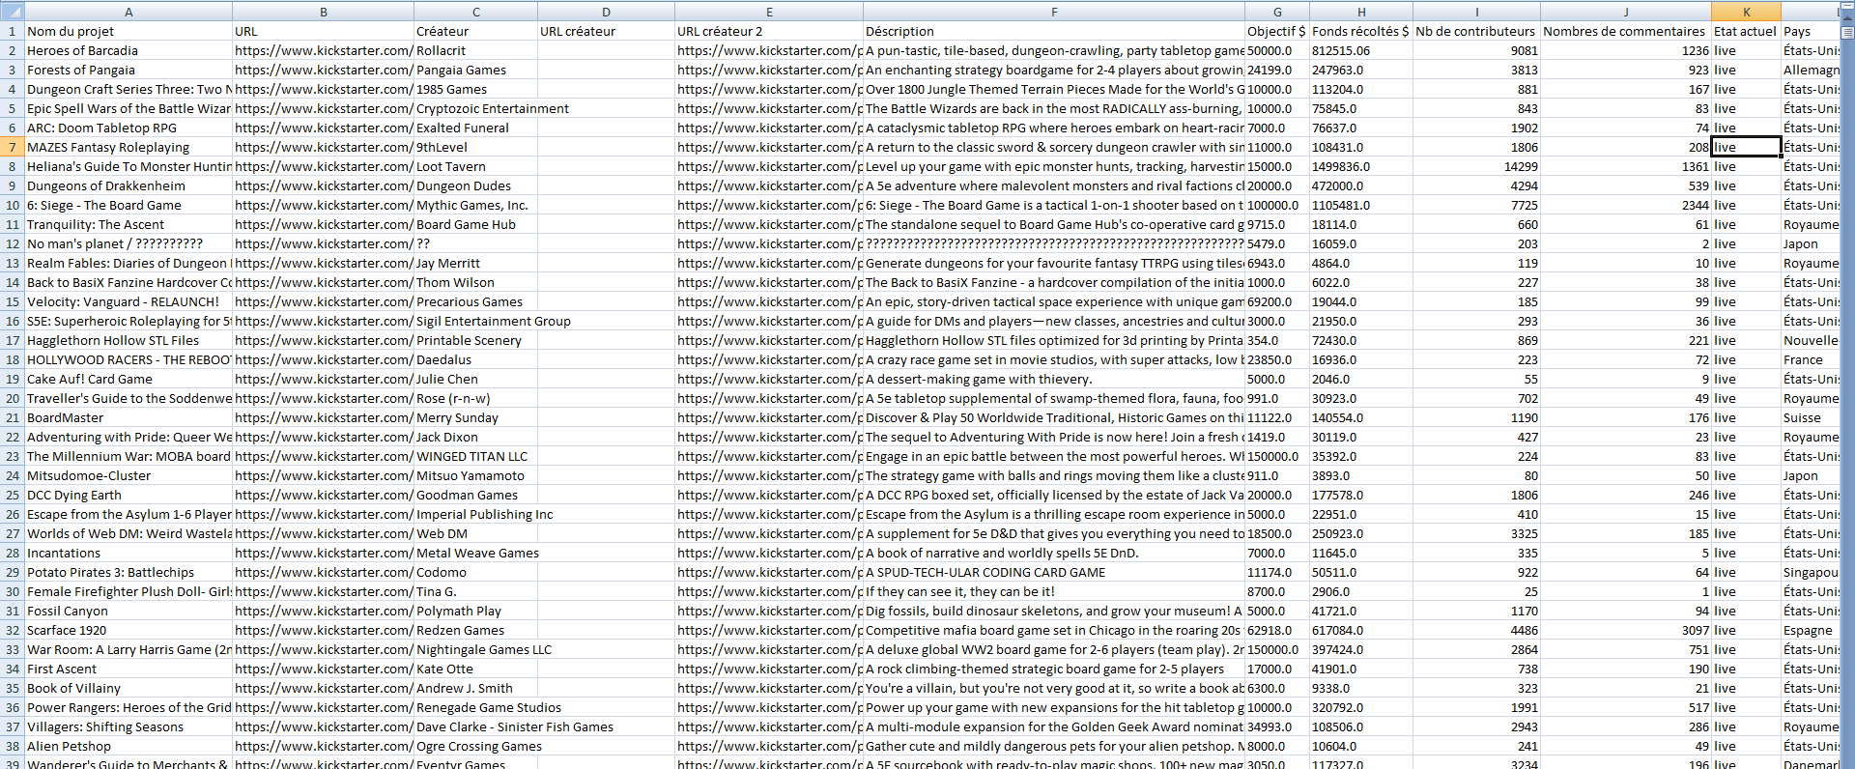Select column A header

128,12
